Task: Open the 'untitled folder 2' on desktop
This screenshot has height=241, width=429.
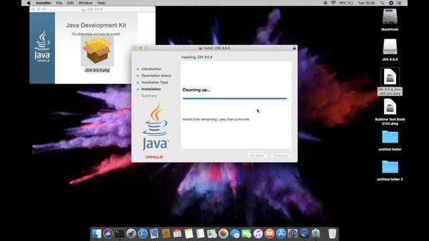Action: [x=390, y=167]
